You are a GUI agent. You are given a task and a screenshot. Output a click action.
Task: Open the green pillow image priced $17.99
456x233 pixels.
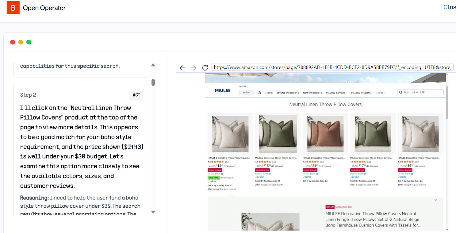pos(373,134)
